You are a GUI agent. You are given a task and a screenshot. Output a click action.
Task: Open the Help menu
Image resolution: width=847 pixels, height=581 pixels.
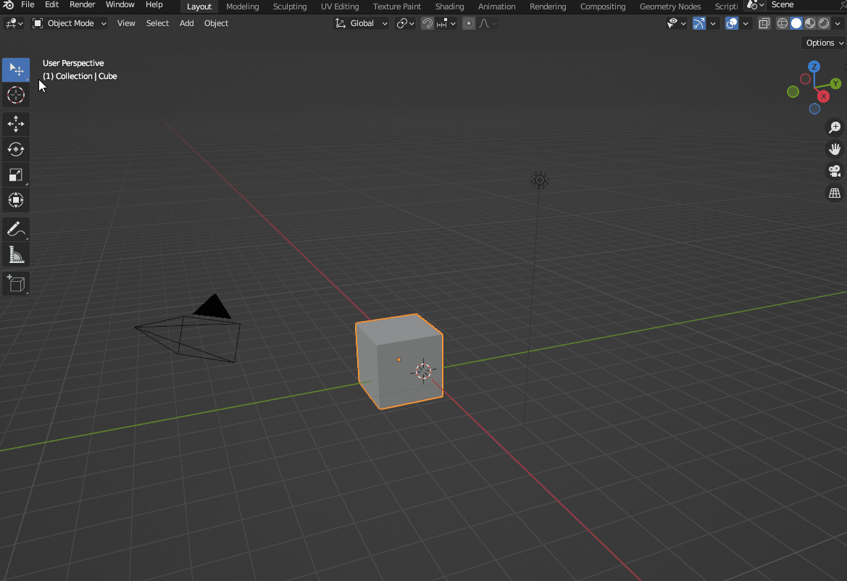point(154,5)
